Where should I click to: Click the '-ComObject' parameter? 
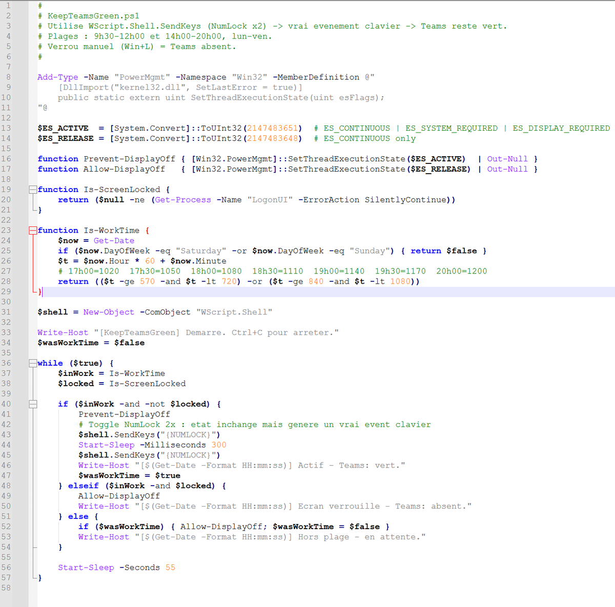[x=165, y=312]
